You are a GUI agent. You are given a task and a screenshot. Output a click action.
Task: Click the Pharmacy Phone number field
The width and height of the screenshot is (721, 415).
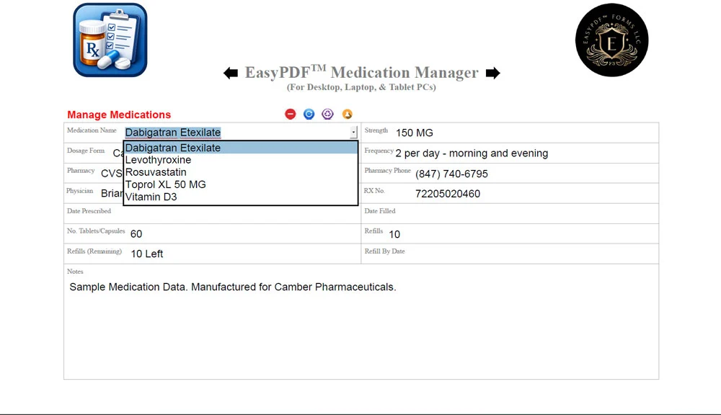(535, 174)
